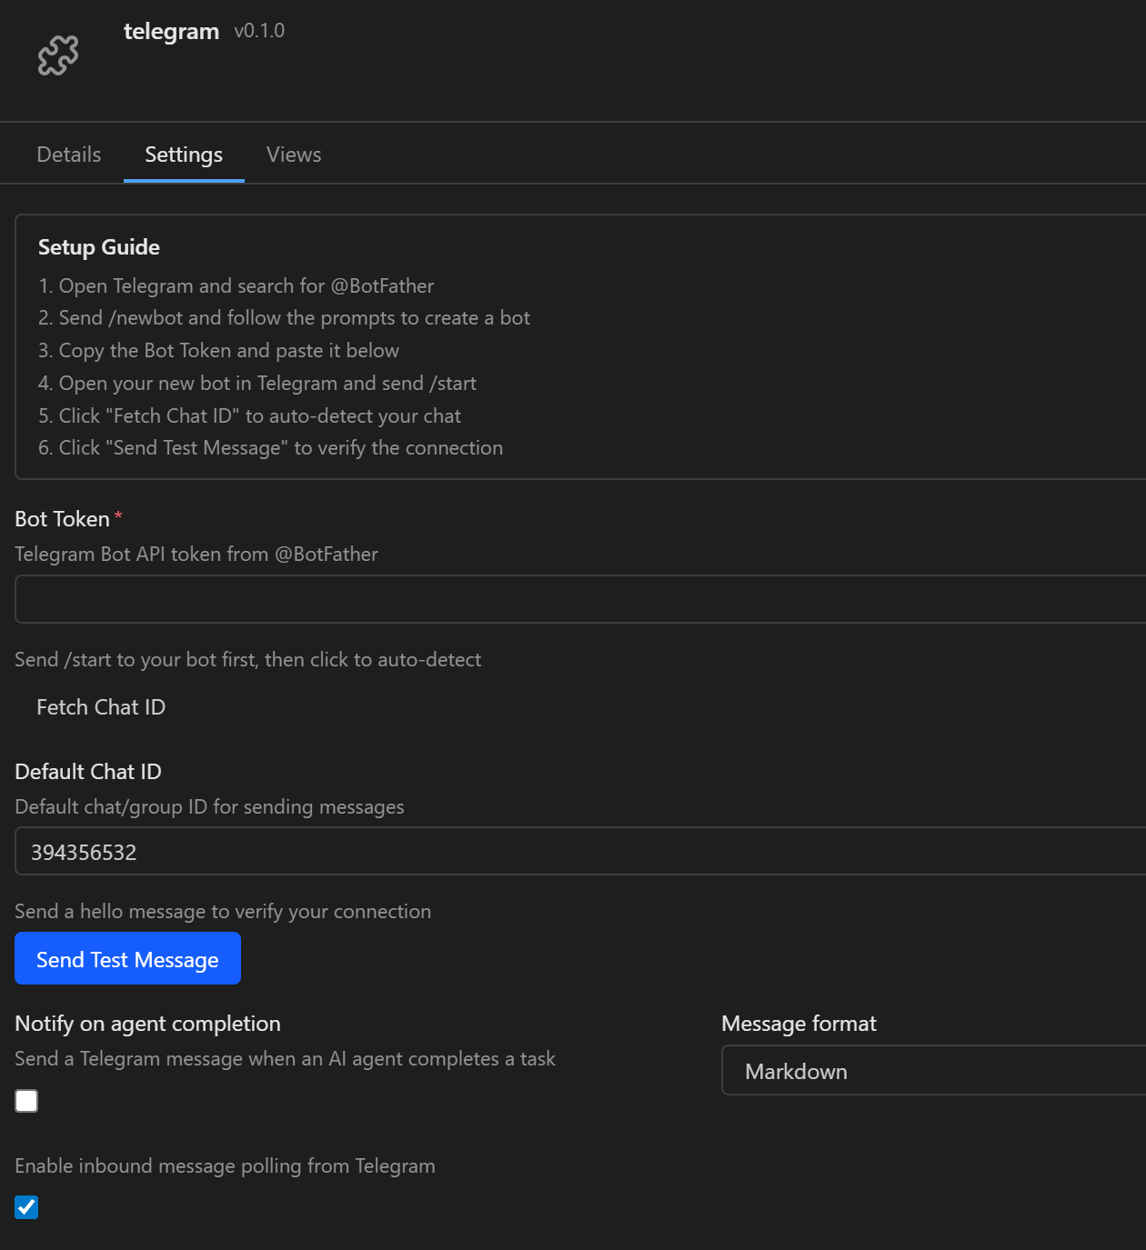The width and height of the screenshot is (1146, 1250).
Task: Click the Setup Guide heading
Action: click(x=99, y=247)
